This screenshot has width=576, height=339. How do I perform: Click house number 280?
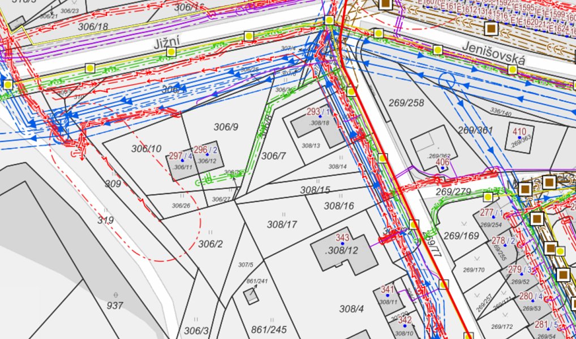tap(526, 295)
